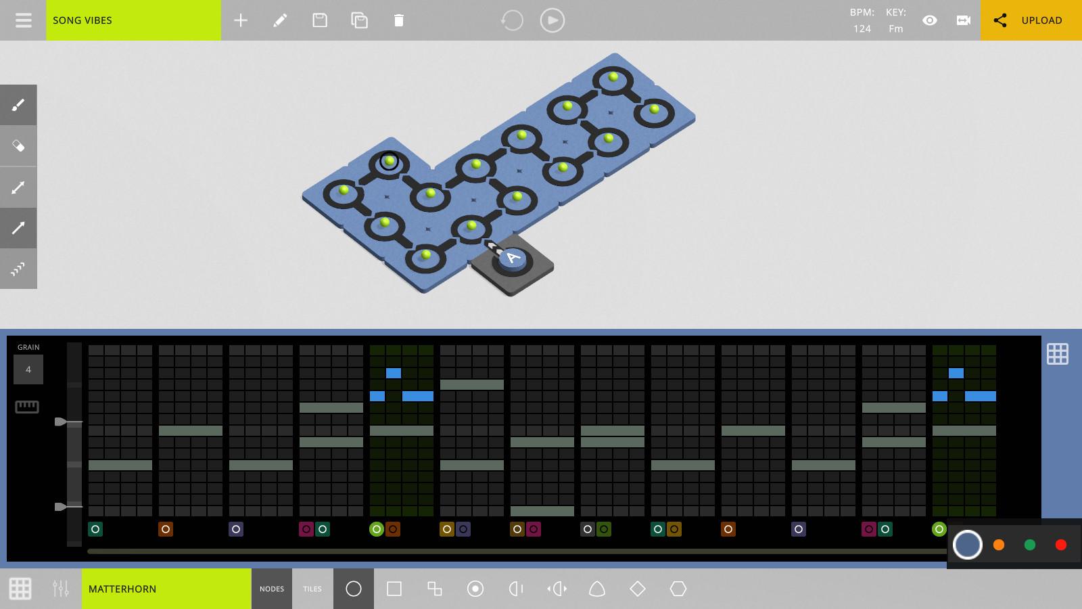Open the hamburger menu

click(x=23, y=20)
